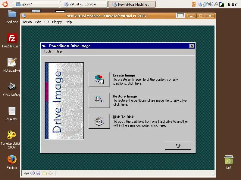
Task: Open the README file on the desktop
Action: (12, 114)
